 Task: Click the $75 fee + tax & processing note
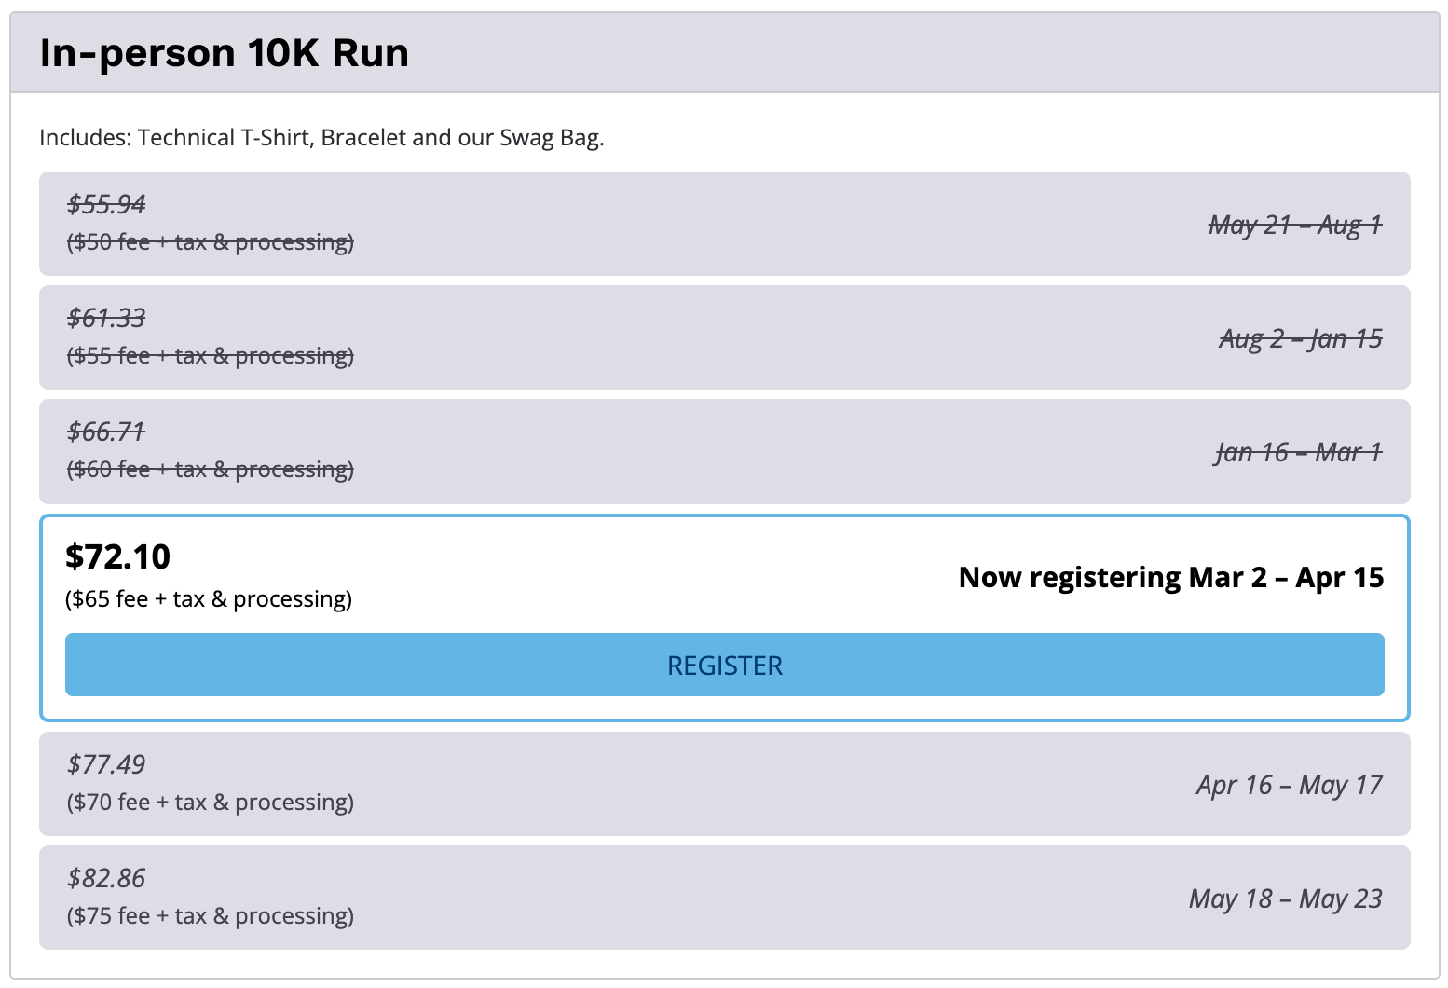tap(210, 916)
